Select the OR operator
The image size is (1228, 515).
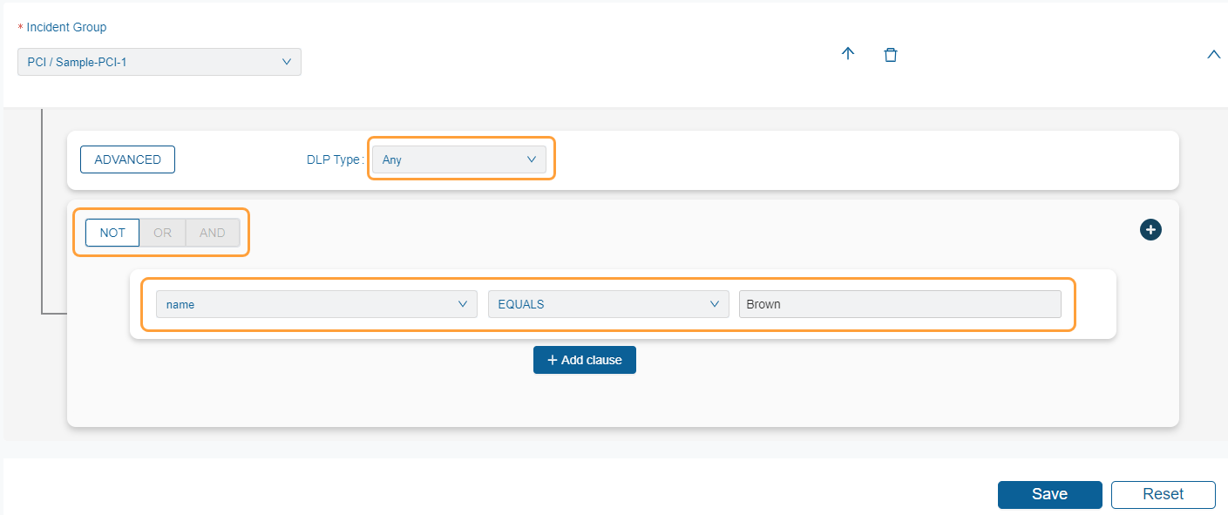pyautogui.click(x=163, y=233)
